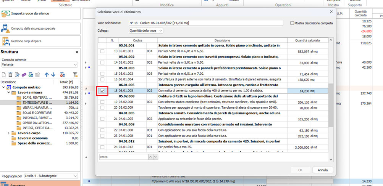This screenshot has width=383, height=186.
Task: Uncheck the box for item N. 18
Action: (102, 91)
